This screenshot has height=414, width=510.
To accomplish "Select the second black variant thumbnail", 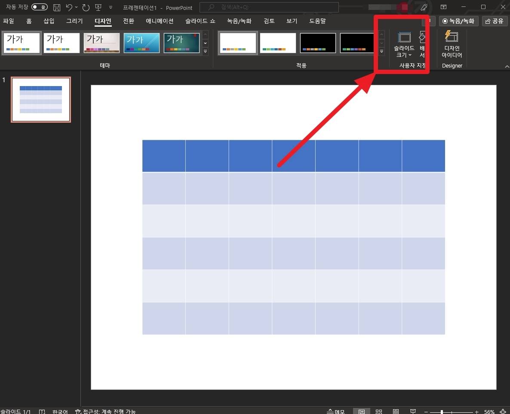I will tap(357, 43).
